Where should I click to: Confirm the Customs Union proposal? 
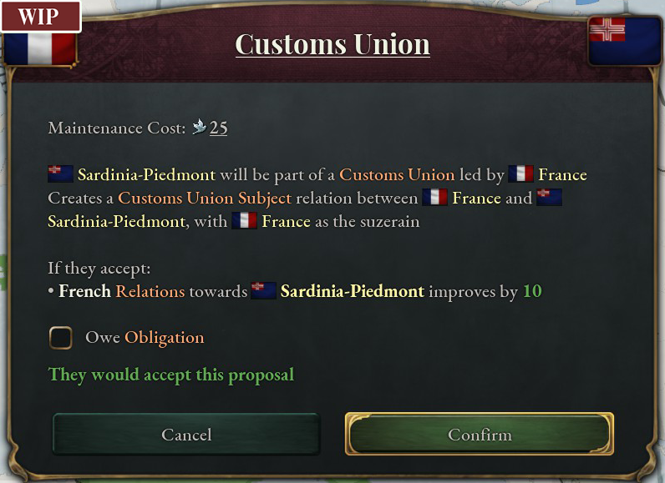click(x=480, y=435)
